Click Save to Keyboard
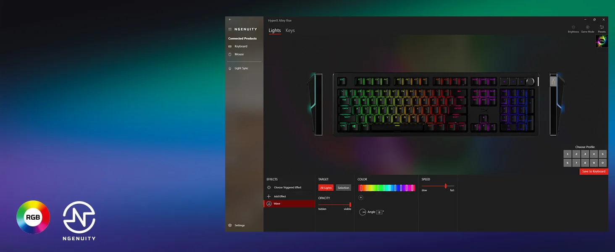Viewport: 615px width, 252px height. tap(594, 171)
